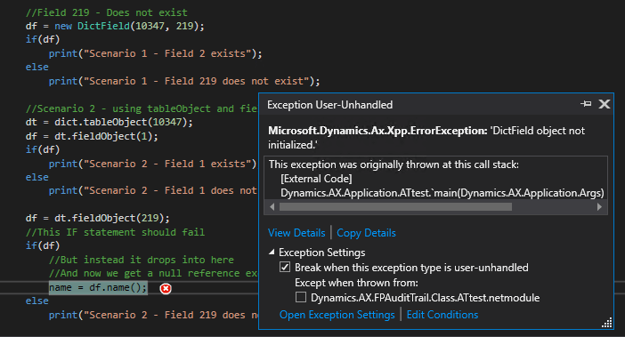
Task: Click the comment //This IF statement should fail
Action: tap(115, 232)
